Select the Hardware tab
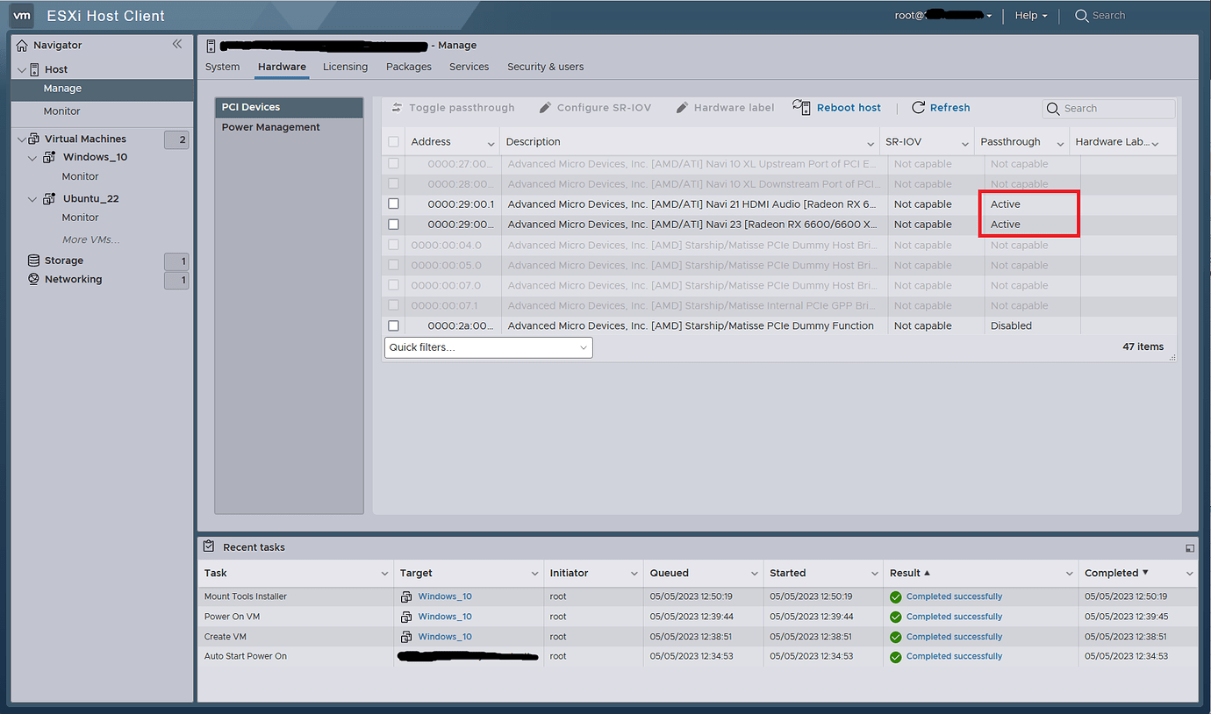Screen dimensions: 1211x714 282,67
